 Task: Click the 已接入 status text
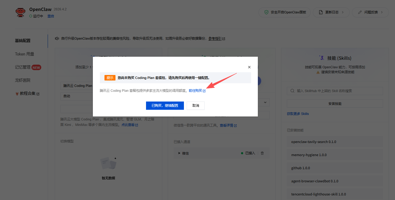[250, 153]
